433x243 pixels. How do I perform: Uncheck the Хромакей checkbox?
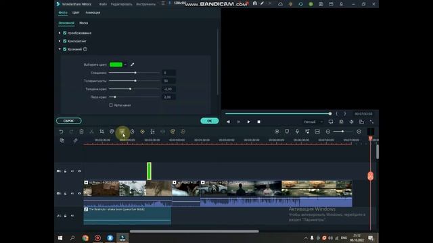point(65,49)
